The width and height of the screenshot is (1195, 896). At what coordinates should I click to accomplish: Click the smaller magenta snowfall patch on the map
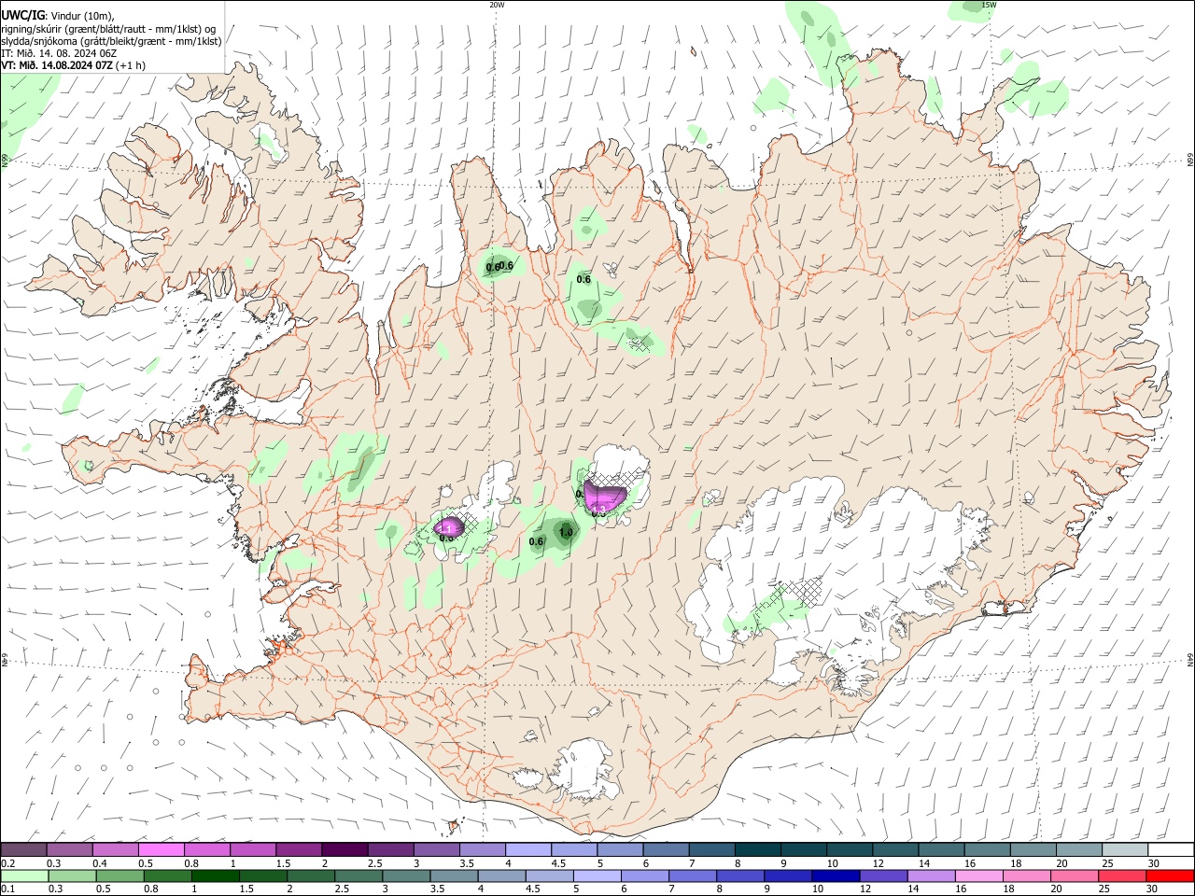coord(449,527)
